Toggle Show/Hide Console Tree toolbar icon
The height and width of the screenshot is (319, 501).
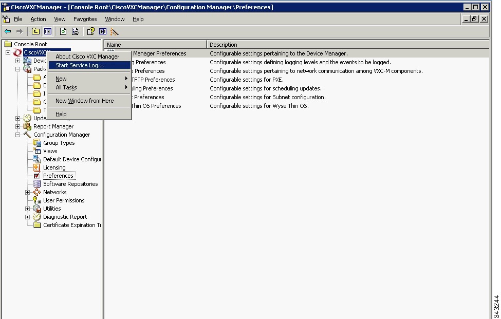(48, 31)
